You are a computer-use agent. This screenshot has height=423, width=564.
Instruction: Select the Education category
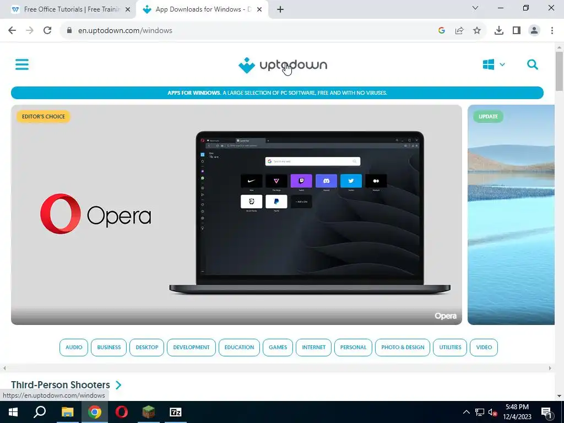pos(239,348)
